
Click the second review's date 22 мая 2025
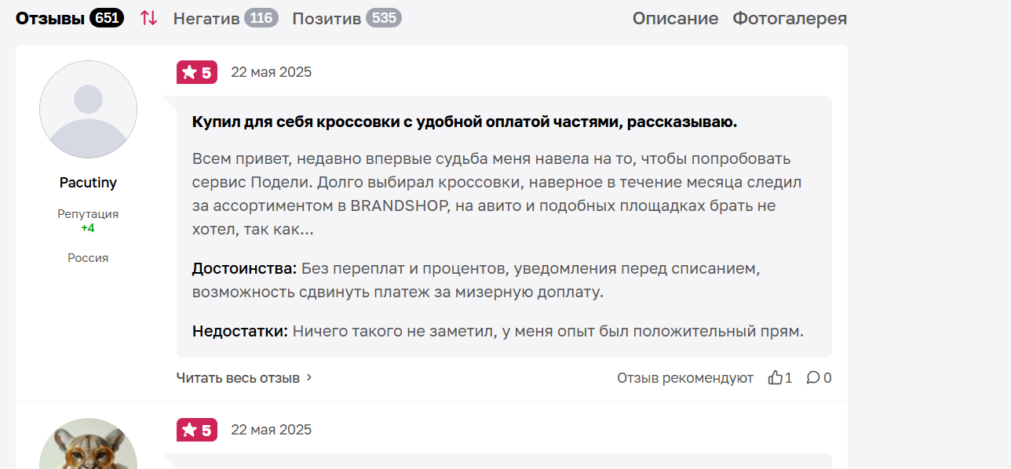coord(271,430)
